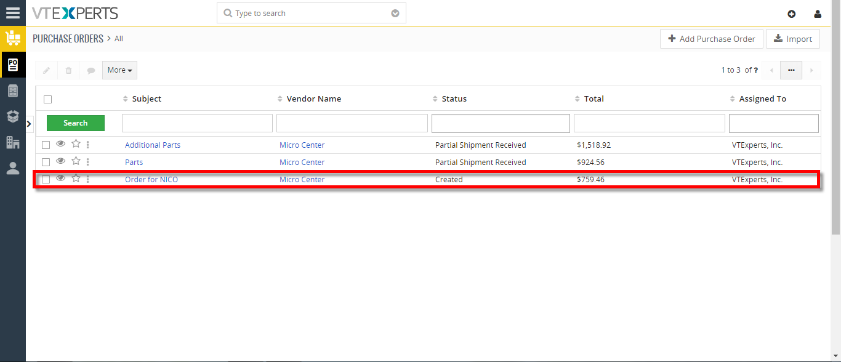The height and width of the screenshot is (362, 841).
Task: Open row actions menu for Additional Parts
Action: [88, 145]
